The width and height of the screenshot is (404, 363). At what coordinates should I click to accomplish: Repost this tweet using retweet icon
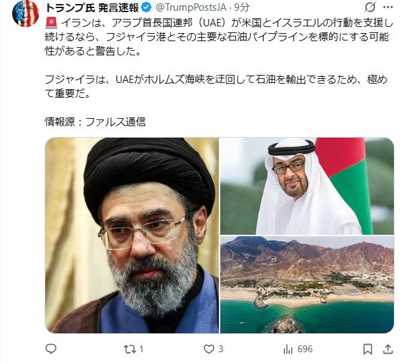point(129,349)
